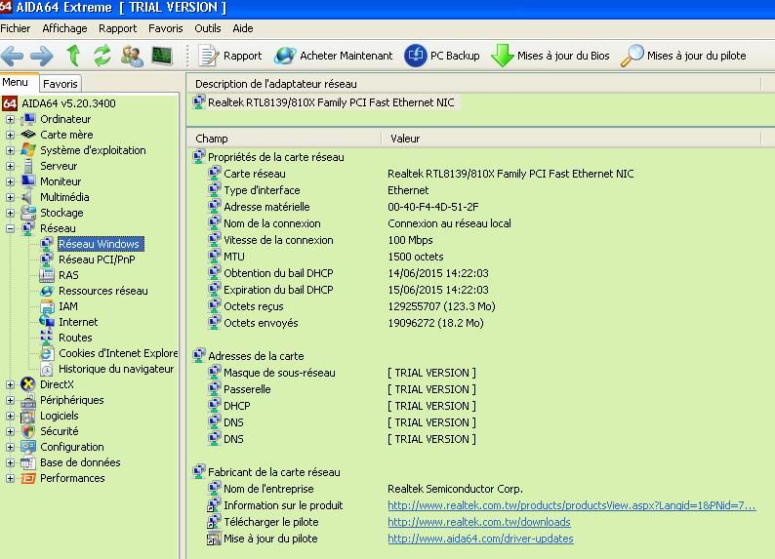Click the green refresh icon

(x=102, y=56)
